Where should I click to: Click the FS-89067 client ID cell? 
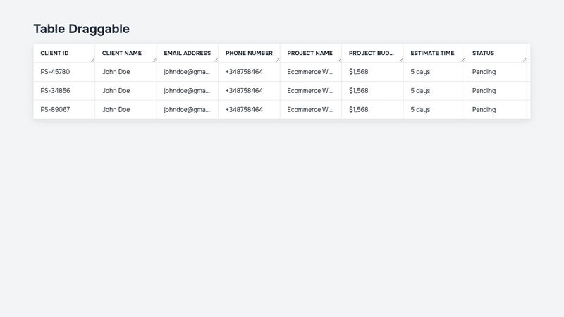click(x=55, y=110)
